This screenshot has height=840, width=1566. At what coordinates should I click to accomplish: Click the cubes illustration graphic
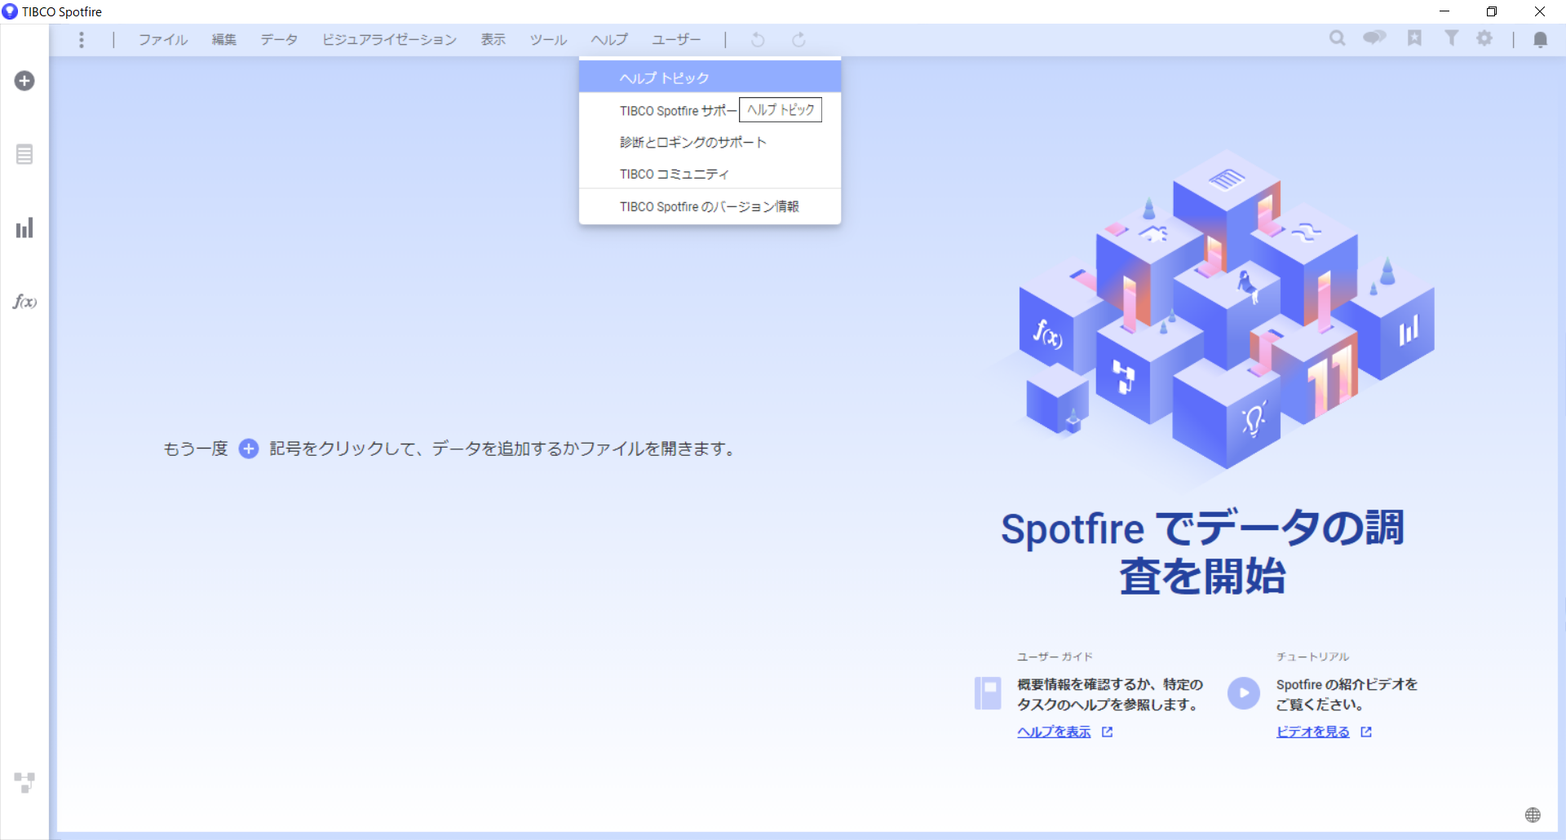coord(1226,310)
